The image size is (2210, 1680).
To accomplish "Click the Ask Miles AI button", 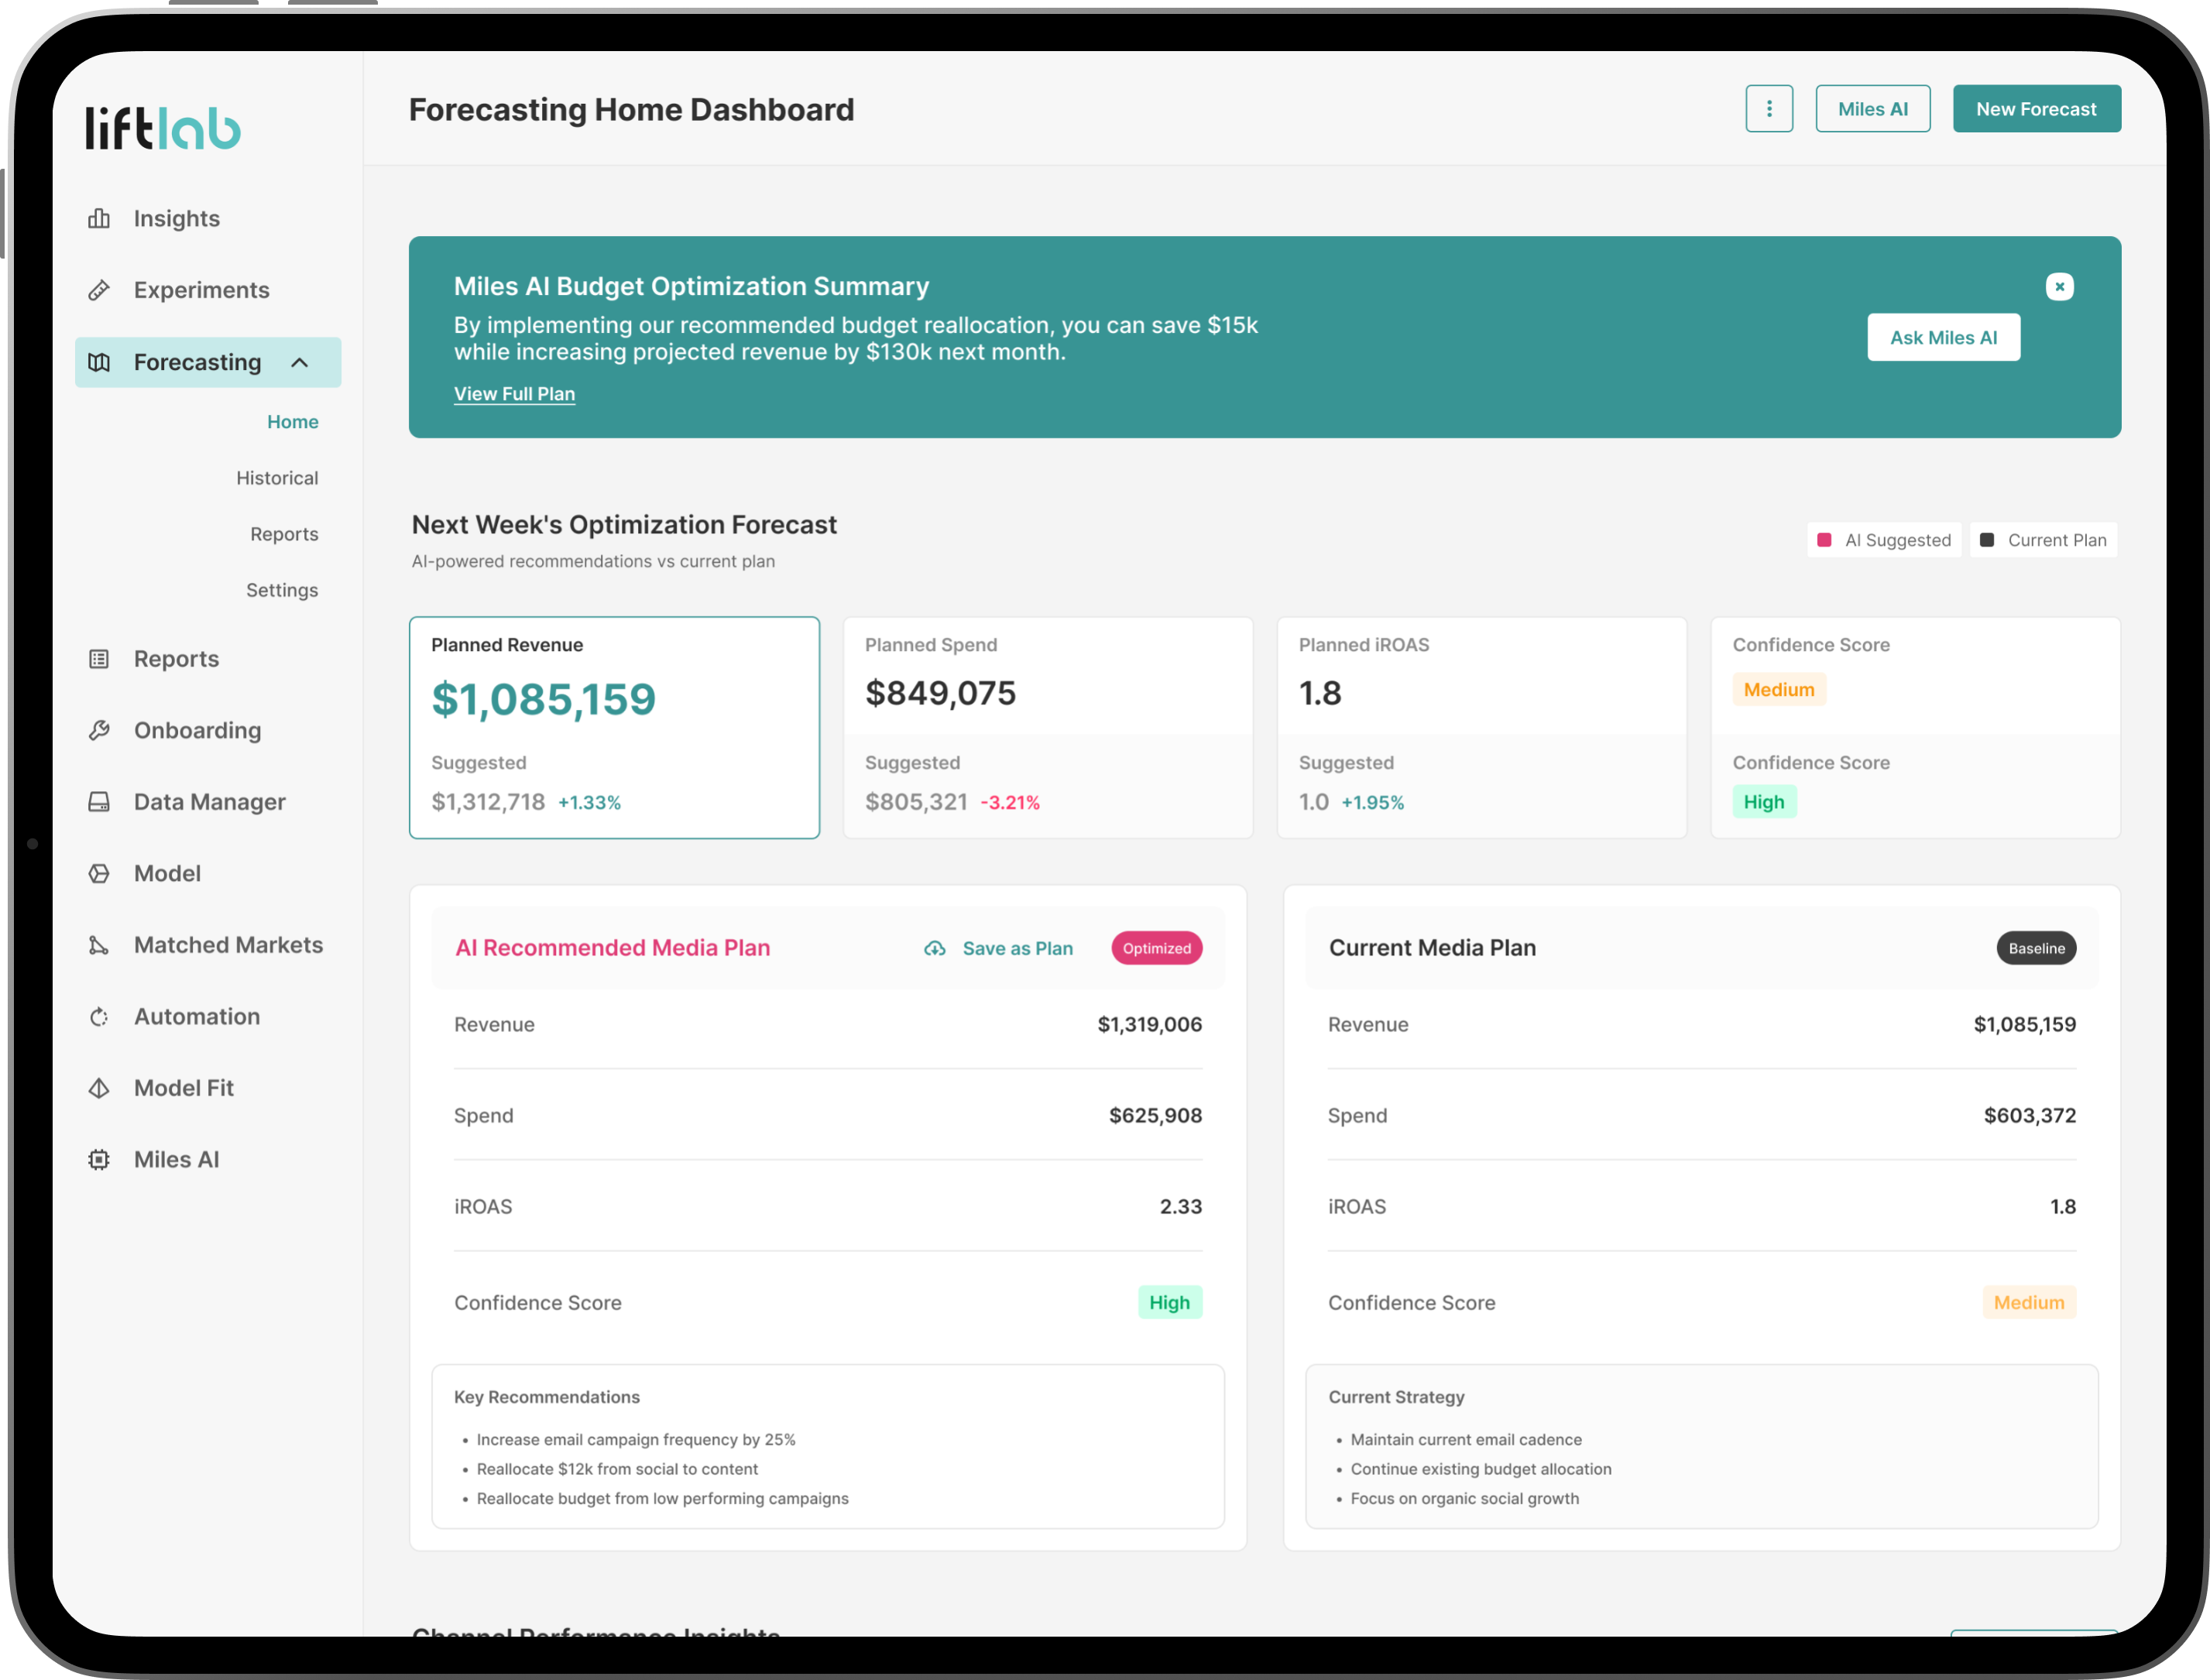I will point(1943,338).
